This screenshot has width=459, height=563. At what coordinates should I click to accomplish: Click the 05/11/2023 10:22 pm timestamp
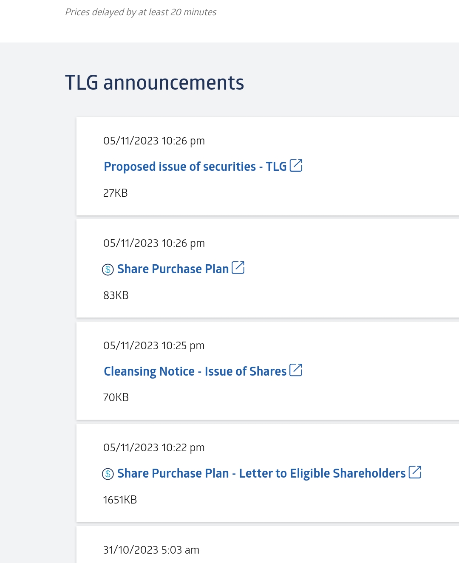point(154,447)
